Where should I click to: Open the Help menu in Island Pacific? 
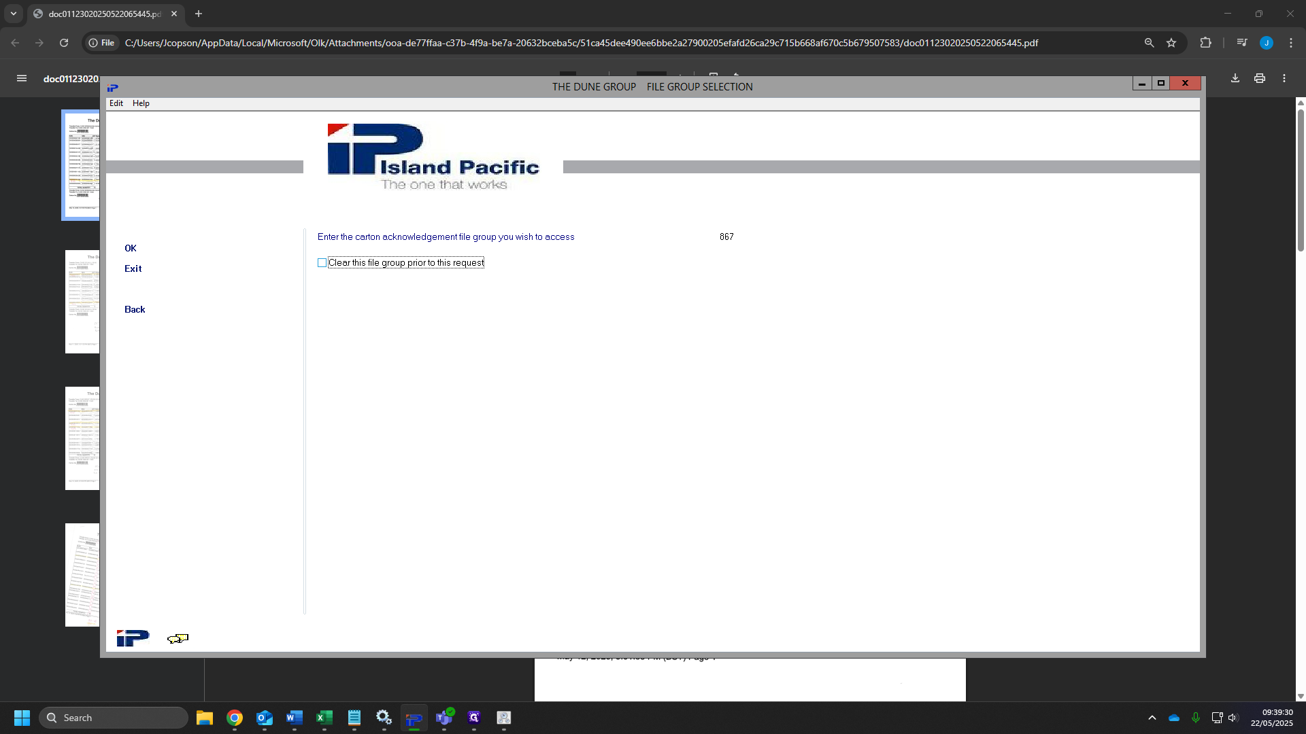coord(141,103)
